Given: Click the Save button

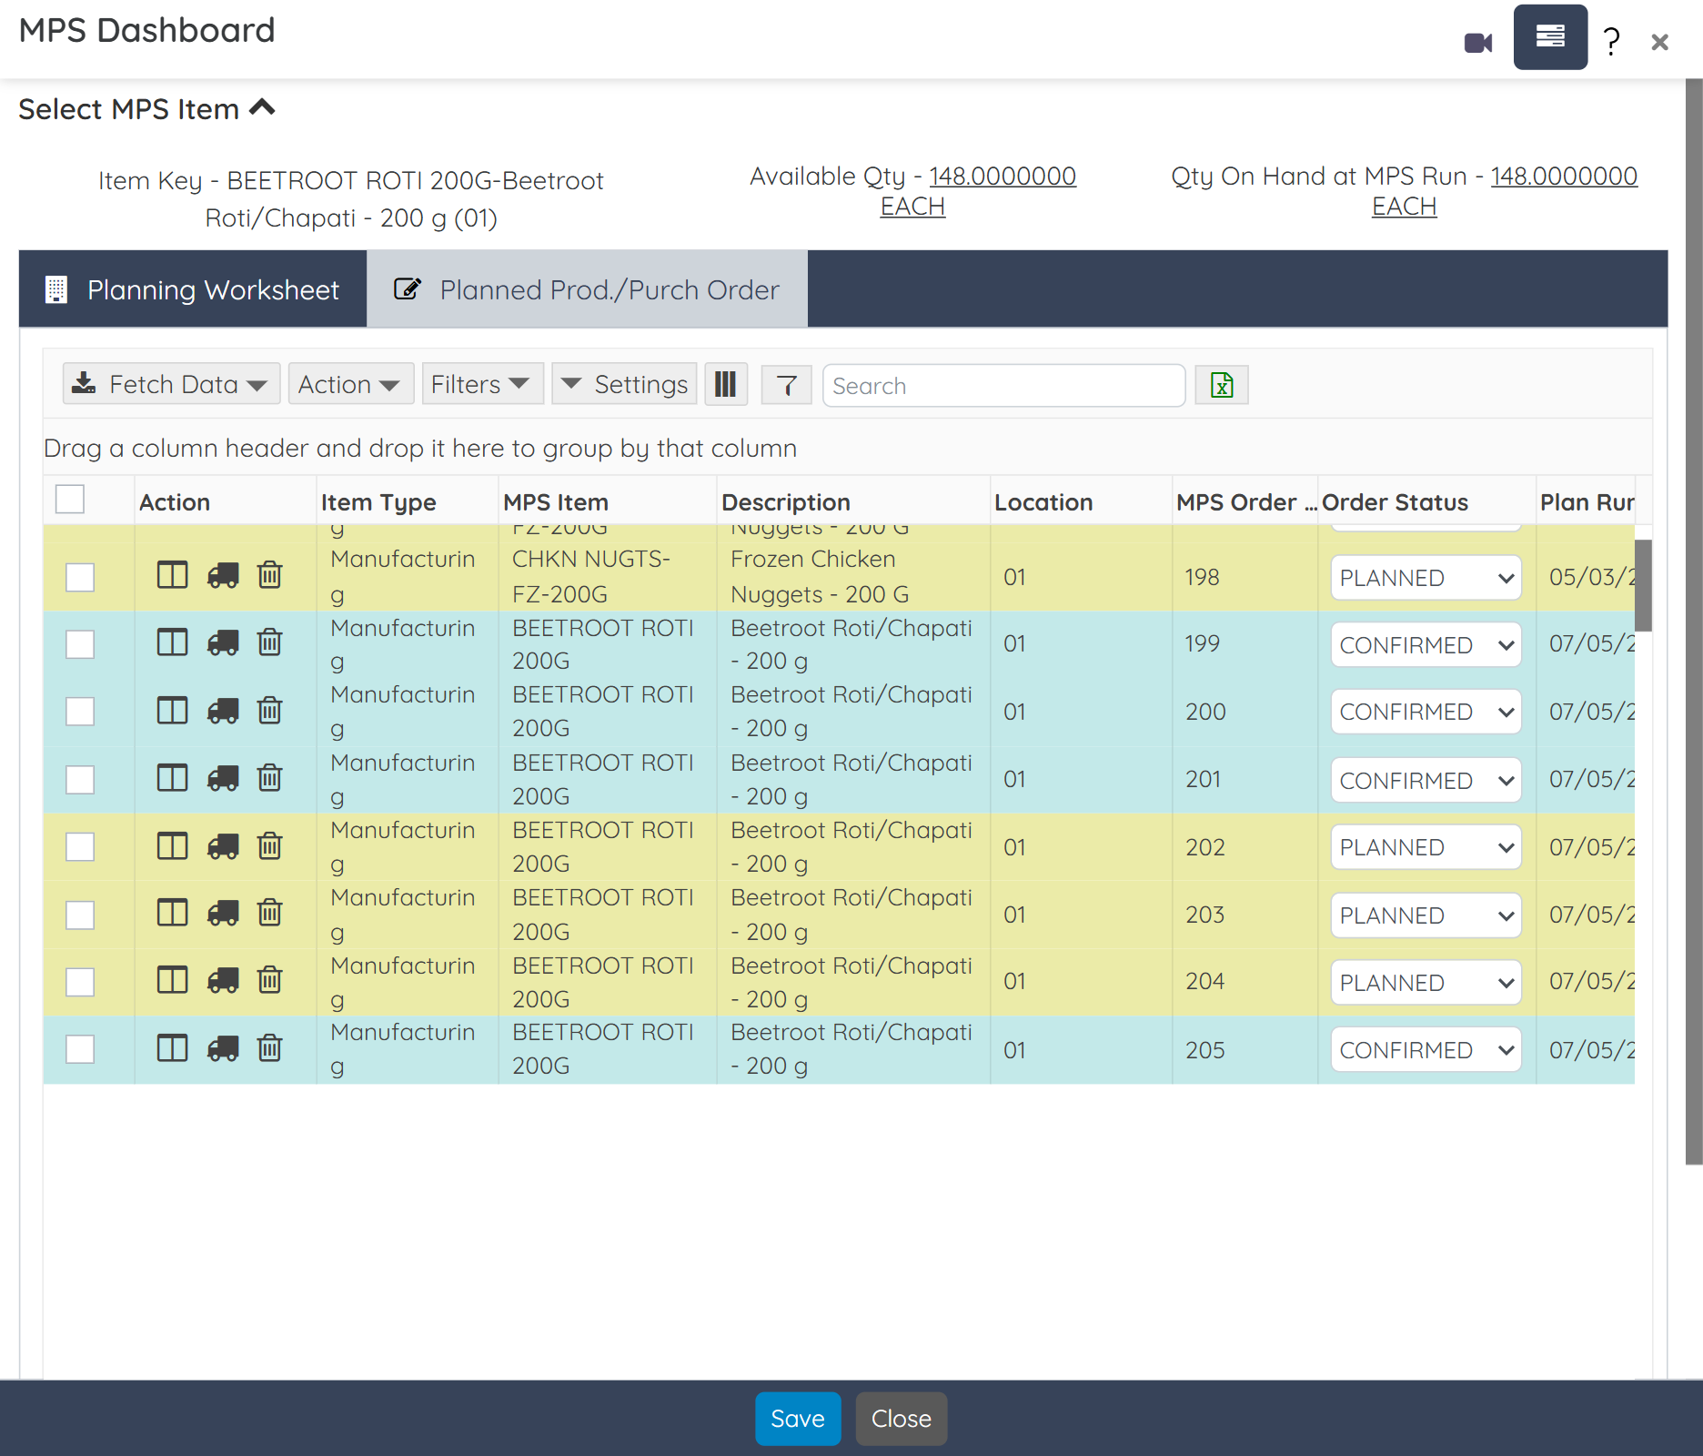Looking at the screenshot, I should pos(798,1419).
